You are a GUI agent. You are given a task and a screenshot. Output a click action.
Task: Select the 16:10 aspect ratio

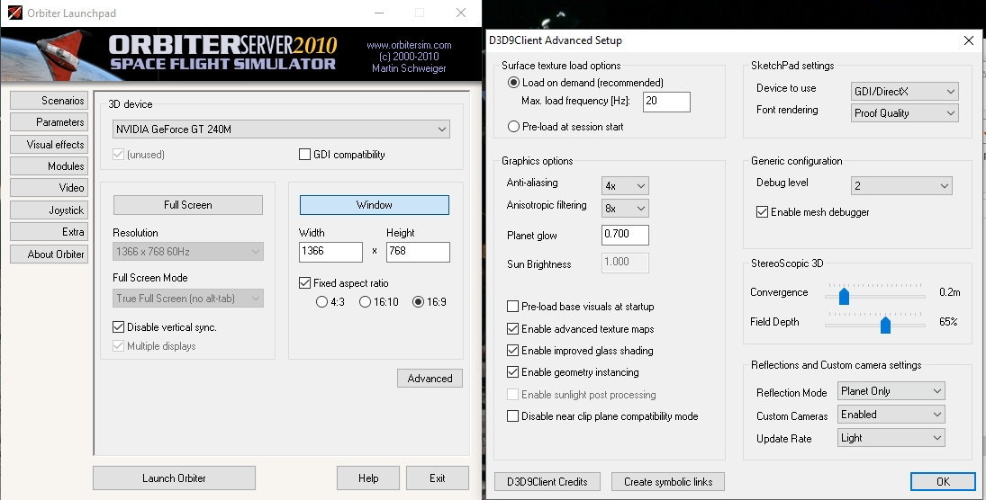tap(365, 302)
